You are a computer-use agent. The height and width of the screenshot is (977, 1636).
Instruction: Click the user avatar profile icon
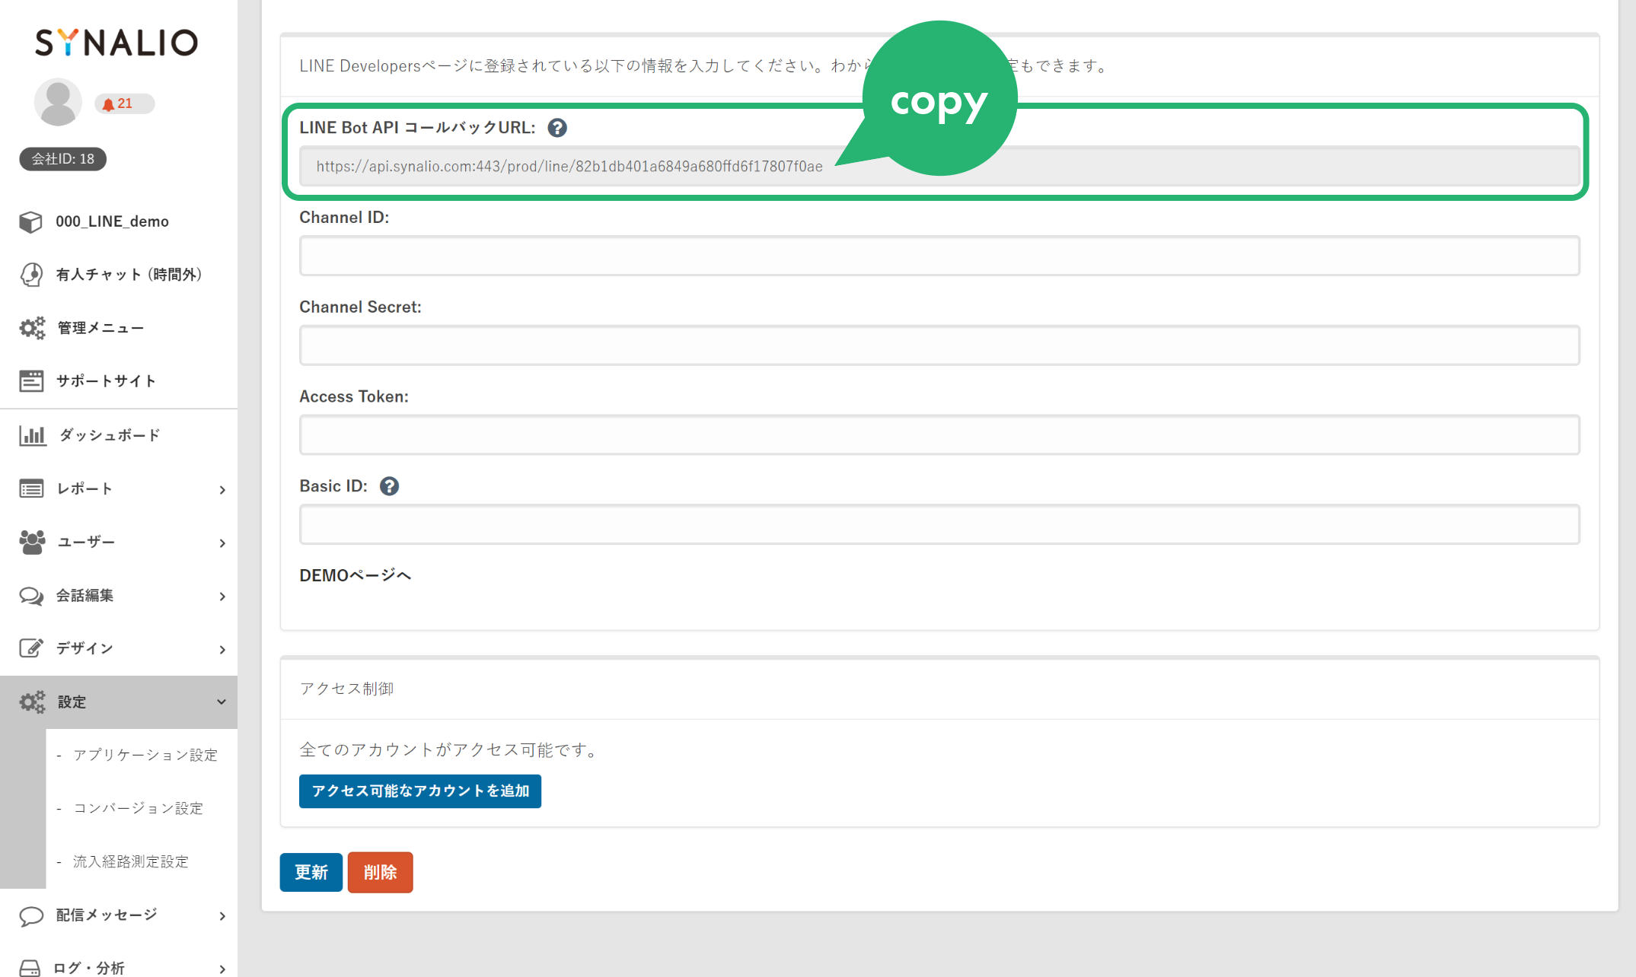pyautogui.click(x=58, y=102)
